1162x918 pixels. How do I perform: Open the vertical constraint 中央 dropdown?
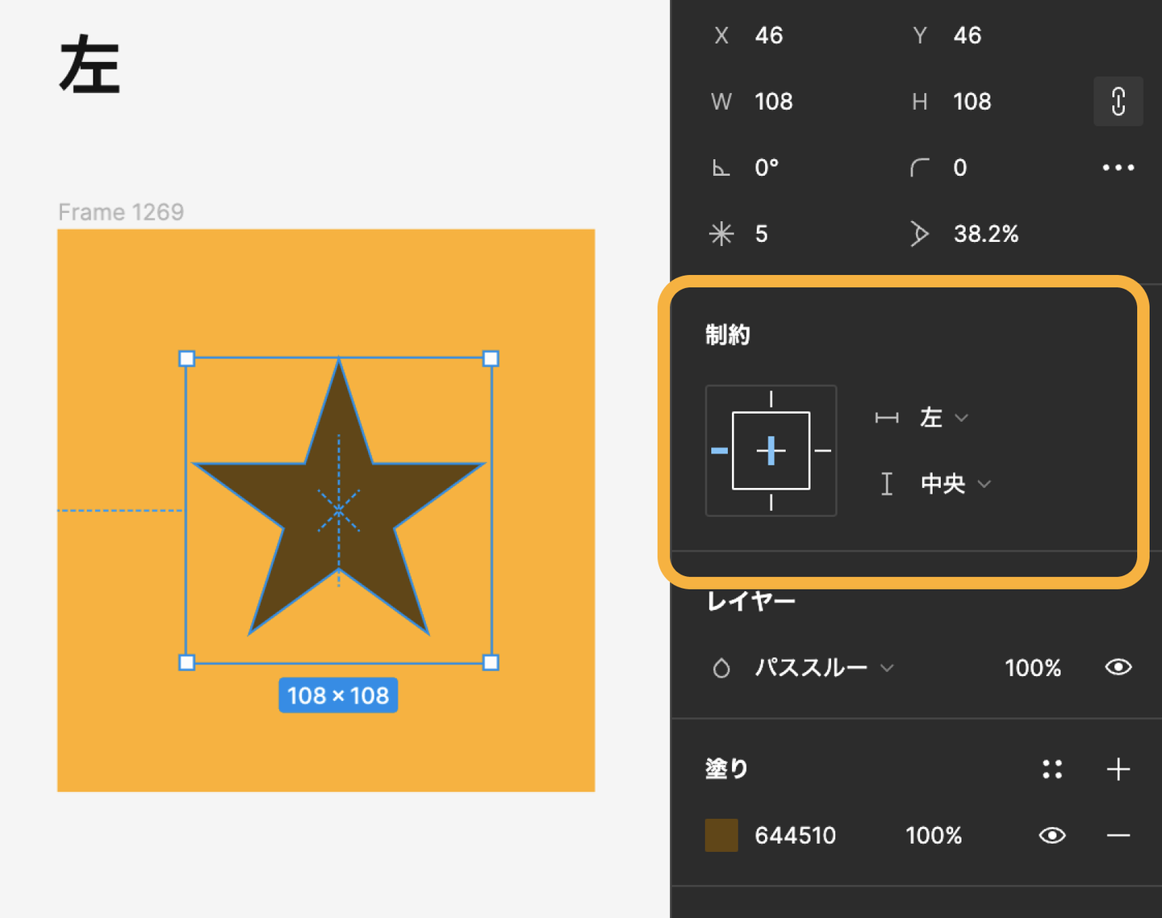click(955, 484)
